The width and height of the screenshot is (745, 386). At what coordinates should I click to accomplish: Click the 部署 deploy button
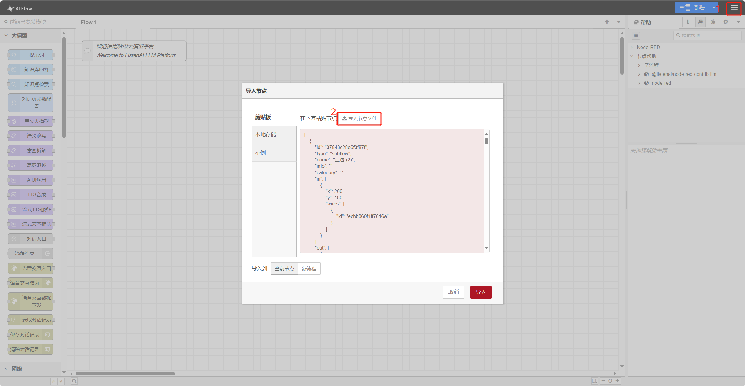pyautogui.click(x=693, y=7)
